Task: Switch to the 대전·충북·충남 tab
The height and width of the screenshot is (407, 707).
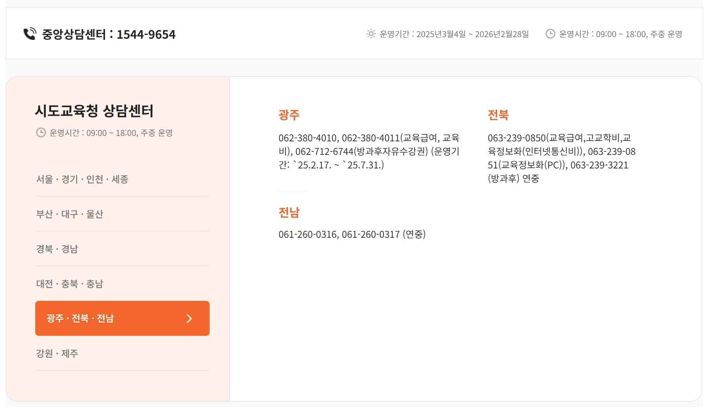Action: click(122, 284)
